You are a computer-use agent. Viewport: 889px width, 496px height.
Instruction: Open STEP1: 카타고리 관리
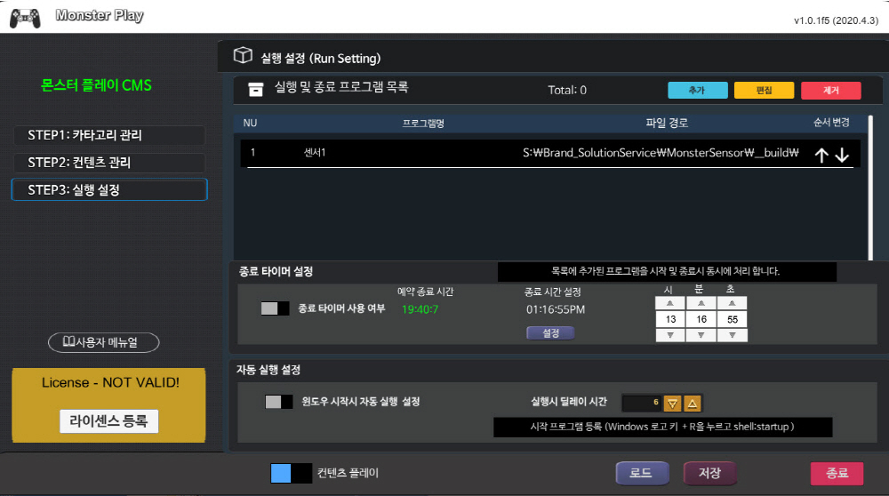[x=108, y=135]
